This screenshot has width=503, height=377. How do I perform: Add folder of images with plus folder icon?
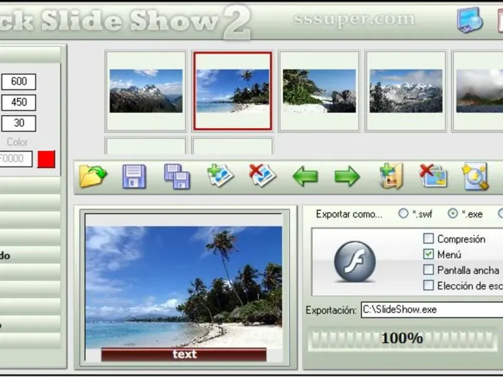coord(391,176)
